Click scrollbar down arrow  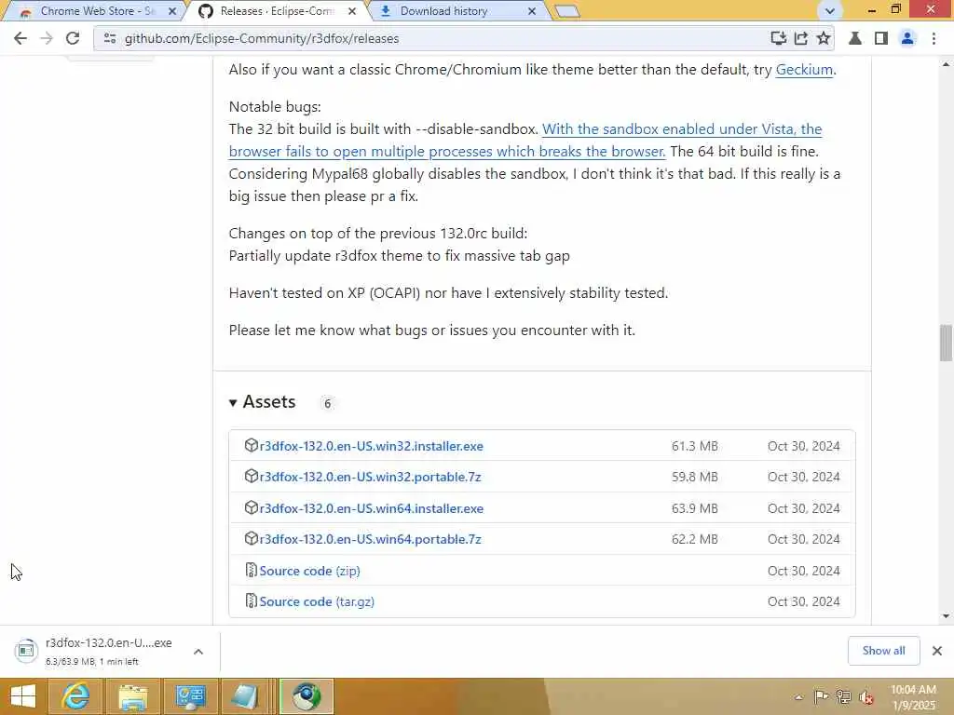tap(946, 616)
